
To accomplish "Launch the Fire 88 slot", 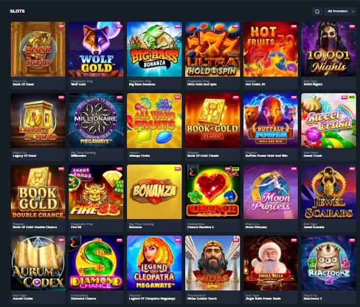I will [96, 192].
